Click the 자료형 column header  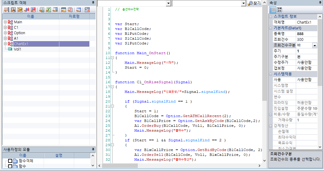pyautogui.click(x=74, y=16)
